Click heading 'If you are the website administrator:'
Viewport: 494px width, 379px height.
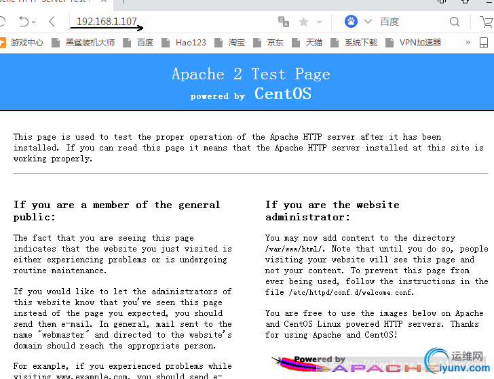(332, 211)
